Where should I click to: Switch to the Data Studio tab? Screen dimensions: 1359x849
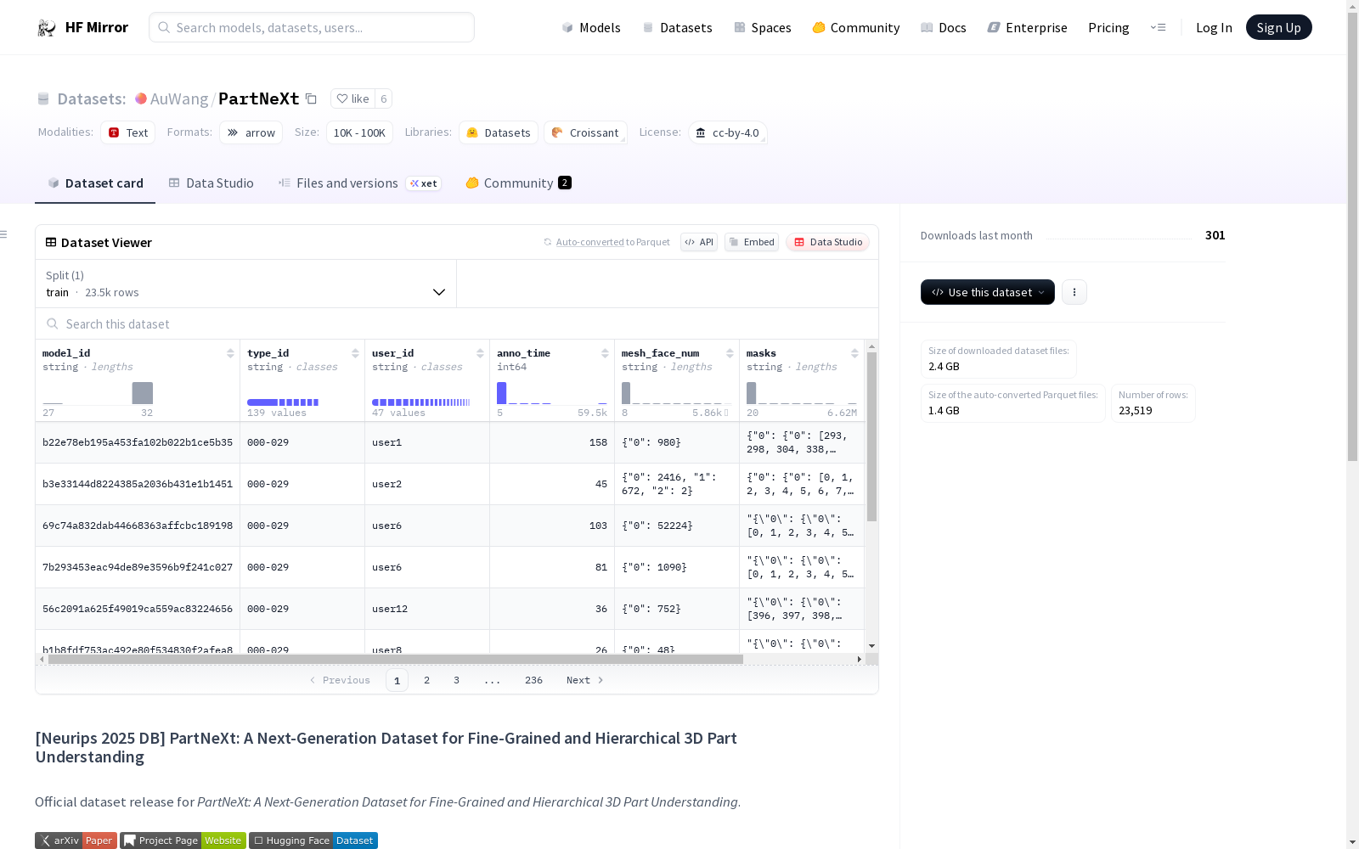point(211,183)
